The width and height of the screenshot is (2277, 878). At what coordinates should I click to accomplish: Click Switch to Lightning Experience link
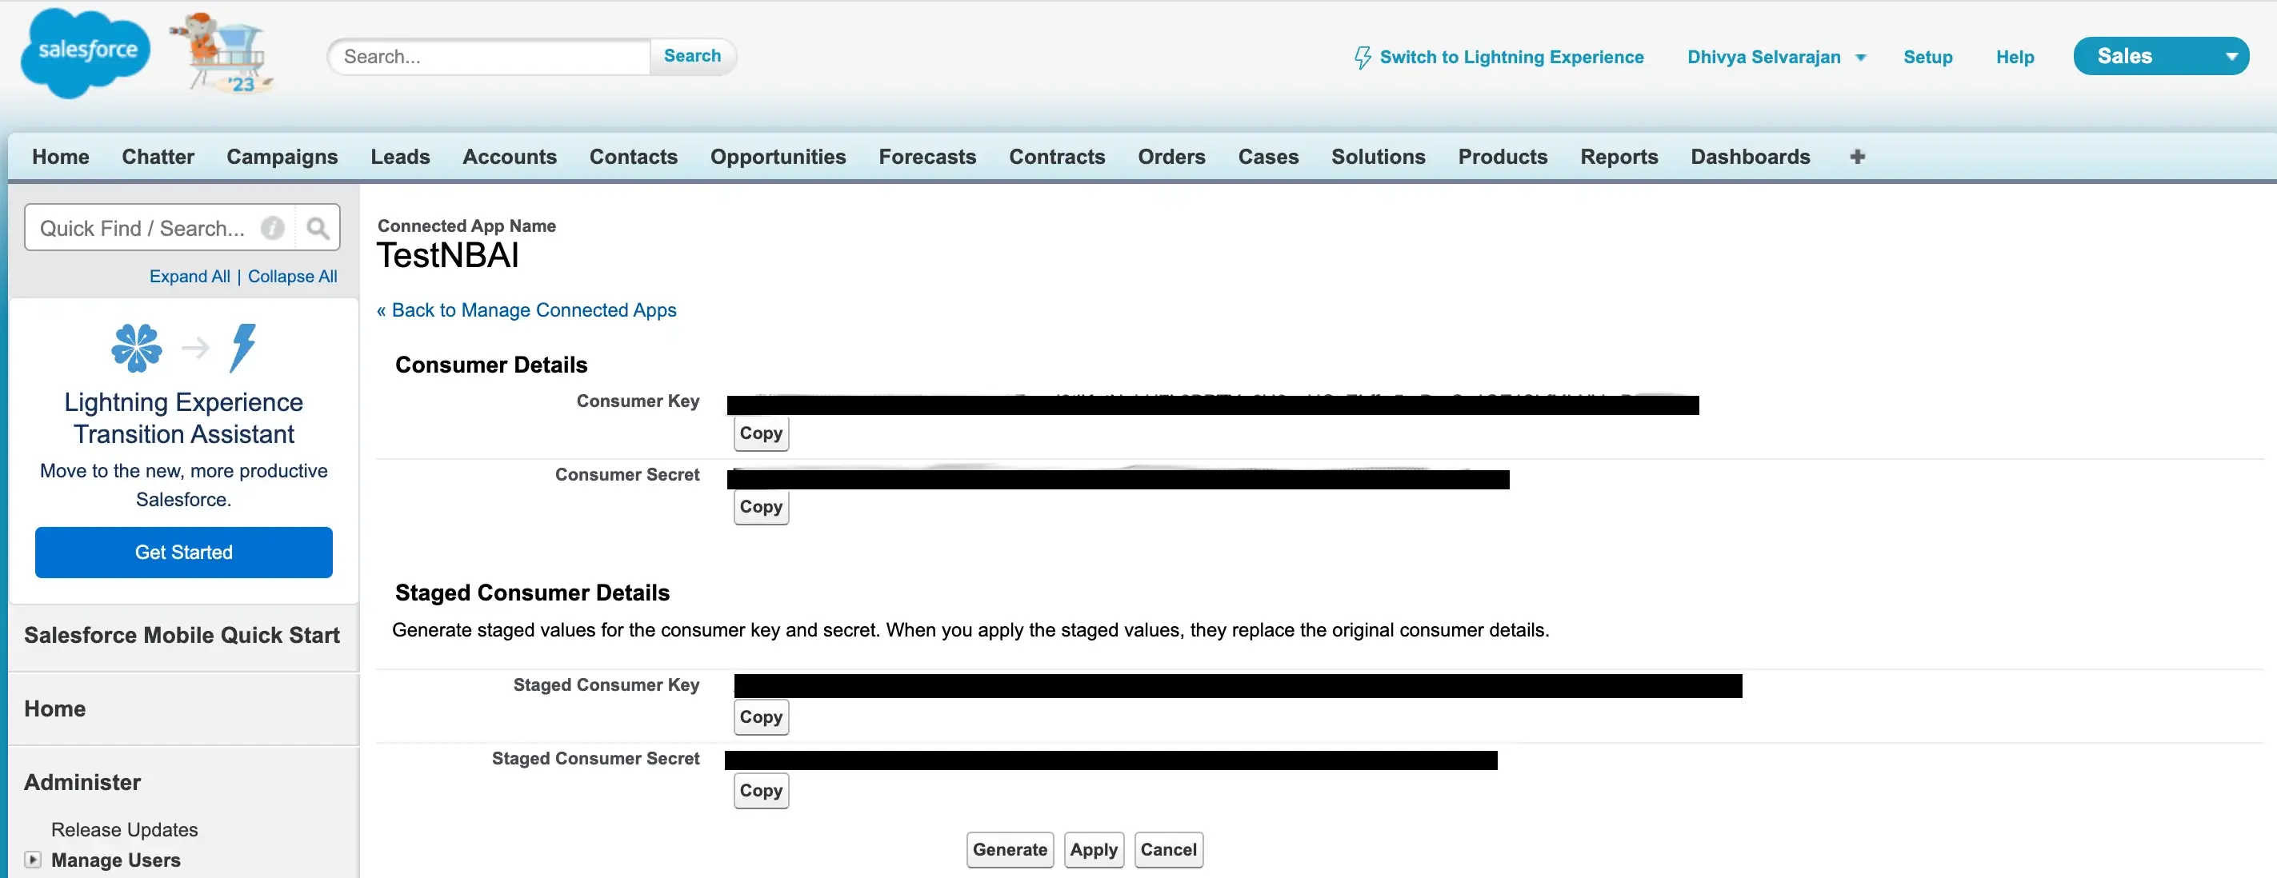pyautogui.click(x=1511, y=58)
